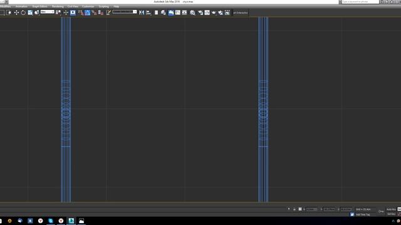Image resolution: width=401 pixels, height=225 pixels.
Task: Enable Auto Key mode
Action: [391, 209]
